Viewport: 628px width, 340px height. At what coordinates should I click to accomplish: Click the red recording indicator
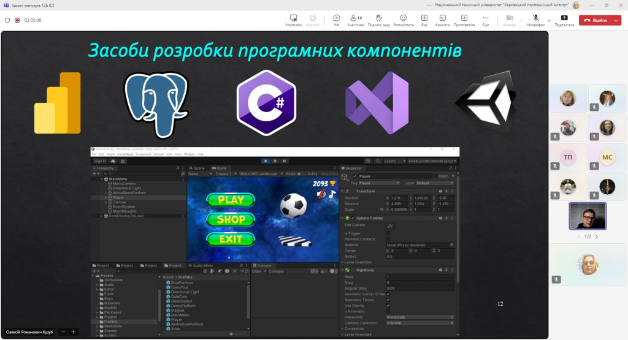point(17,20)
